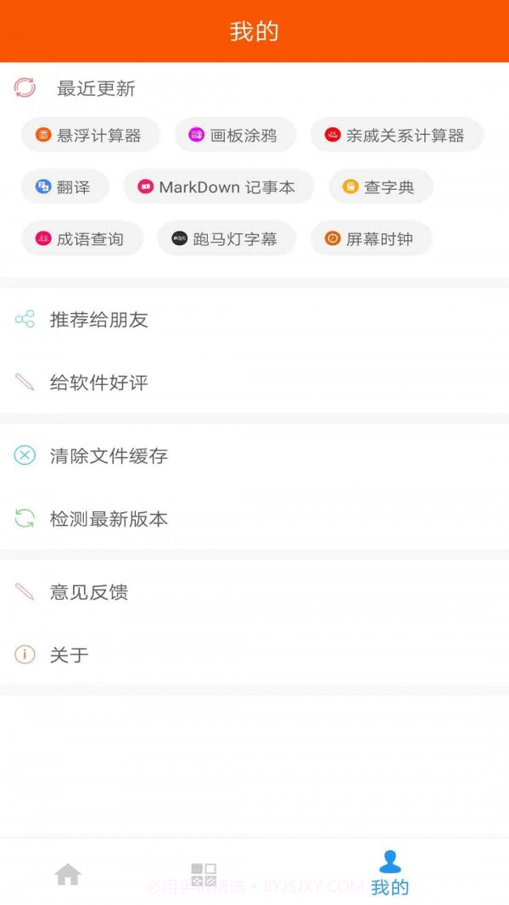Open 意见反馈 to submit feedback
Screen dimensions: 509x905
89,592
